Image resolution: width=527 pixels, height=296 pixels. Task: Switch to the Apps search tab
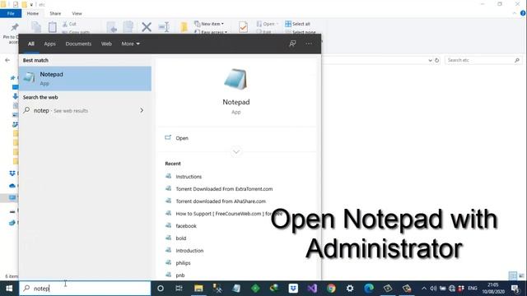(x=49, y=44)
